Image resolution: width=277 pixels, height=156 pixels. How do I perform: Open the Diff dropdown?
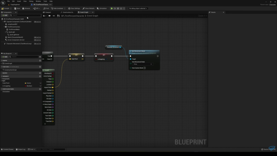(37, 8)
